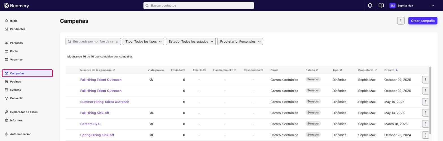Open Personas in sidebar

16,43
